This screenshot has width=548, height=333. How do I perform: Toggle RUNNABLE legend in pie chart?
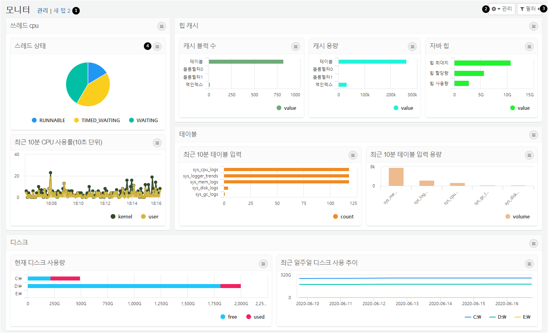pos(48,120)
